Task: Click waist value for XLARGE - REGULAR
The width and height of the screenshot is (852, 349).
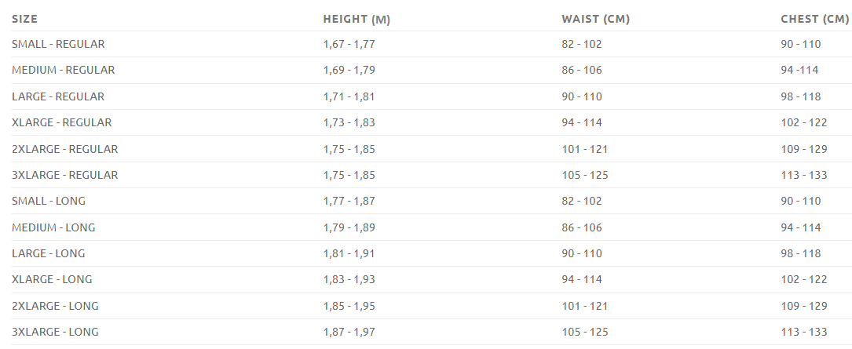Action: click(x=581, y=123)
